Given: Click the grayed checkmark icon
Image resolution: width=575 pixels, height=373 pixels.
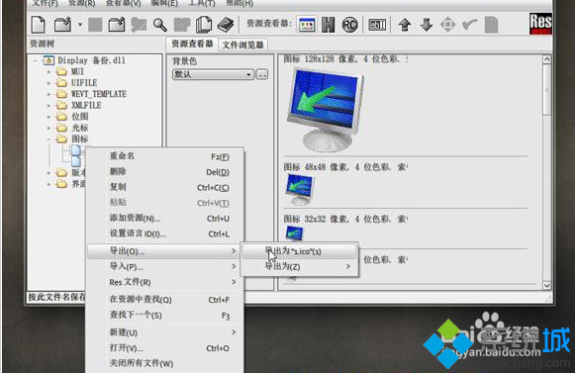Looking at the screenshot, I should tap(469, 25).
